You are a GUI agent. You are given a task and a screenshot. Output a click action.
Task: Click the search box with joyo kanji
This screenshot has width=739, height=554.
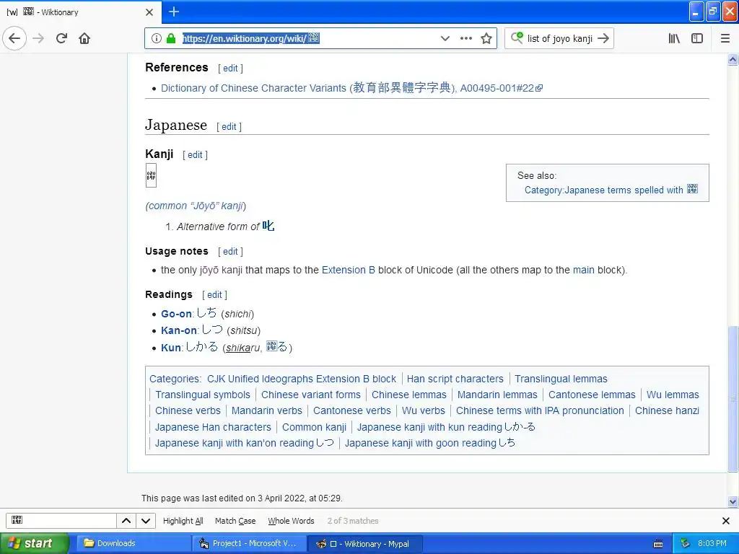(x=560, y=39)
